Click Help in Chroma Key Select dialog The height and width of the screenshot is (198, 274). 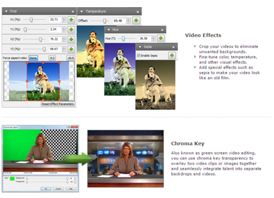point(71,189)
